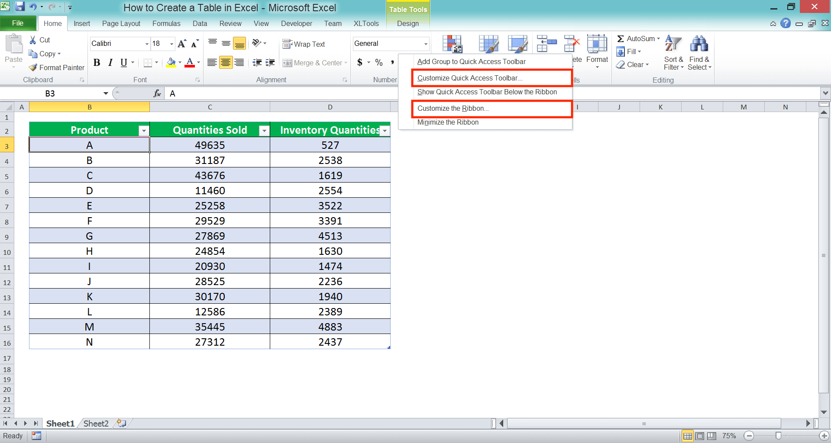Open the AutoSum dropdown arrow
The height and width of the screenshot is (443, 831).
pos(658,39)
